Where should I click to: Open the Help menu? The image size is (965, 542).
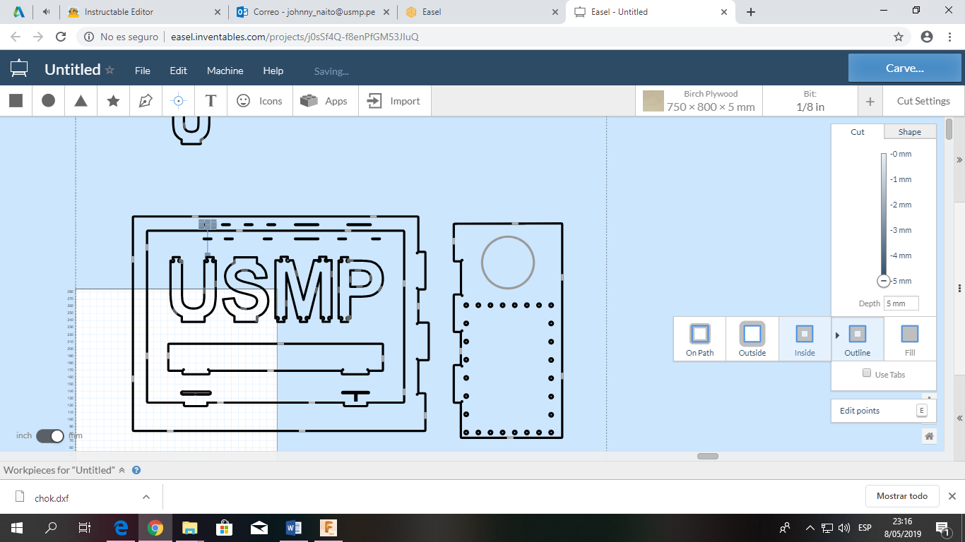[x=273, y=71]
